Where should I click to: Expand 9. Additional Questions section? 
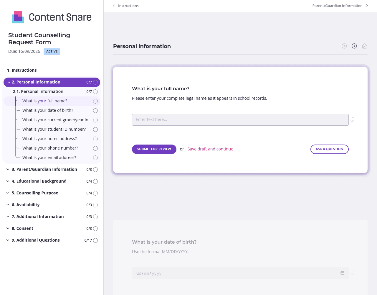coord(8,240)
